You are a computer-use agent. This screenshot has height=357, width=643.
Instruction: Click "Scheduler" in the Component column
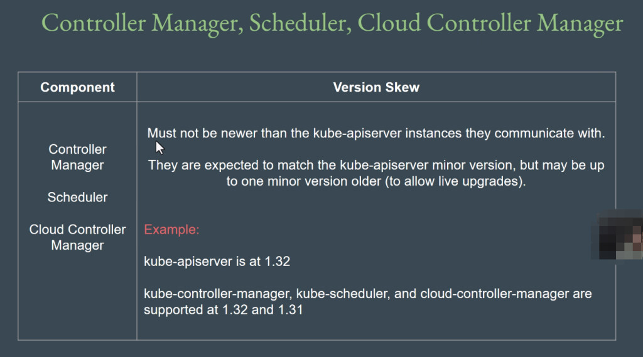pos(77,197)
